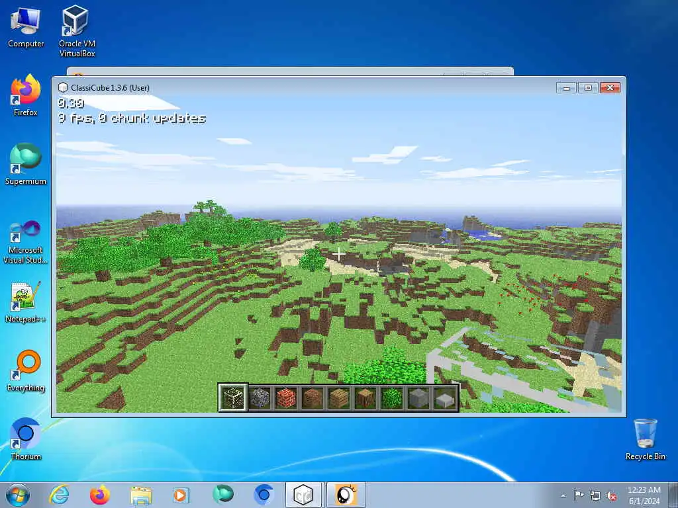Click the ClassiCube cube icon in title bar
This screenshot has width=678, height=508.
point(63,88)
